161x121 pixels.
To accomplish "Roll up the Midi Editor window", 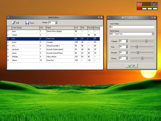I will click(x=99, y=17).
